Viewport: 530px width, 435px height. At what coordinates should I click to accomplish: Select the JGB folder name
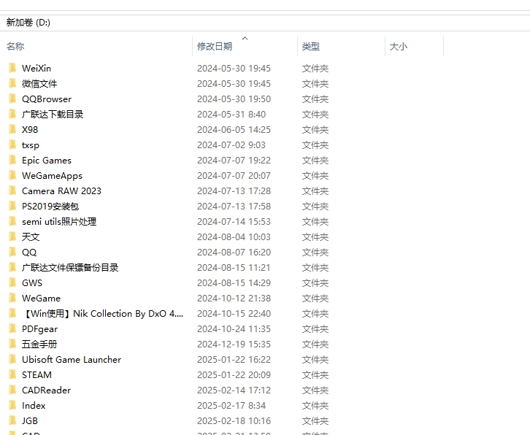(x=30, y=421)
